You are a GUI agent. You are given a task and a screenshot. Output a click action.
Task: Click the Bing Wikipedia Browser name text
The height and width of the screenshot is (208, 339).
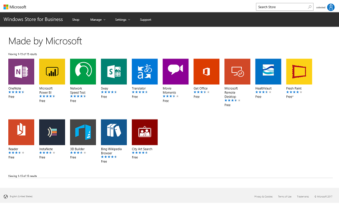coord(111,151)
